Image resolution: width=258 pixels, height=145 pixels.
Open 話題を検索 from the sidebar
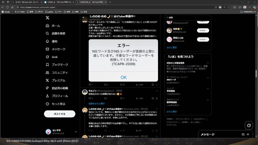coord(56,33)
